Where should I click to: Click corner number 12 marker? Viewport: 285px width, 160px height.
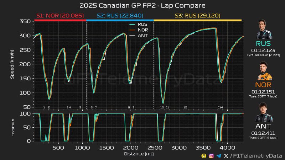(x=185, y=107)
